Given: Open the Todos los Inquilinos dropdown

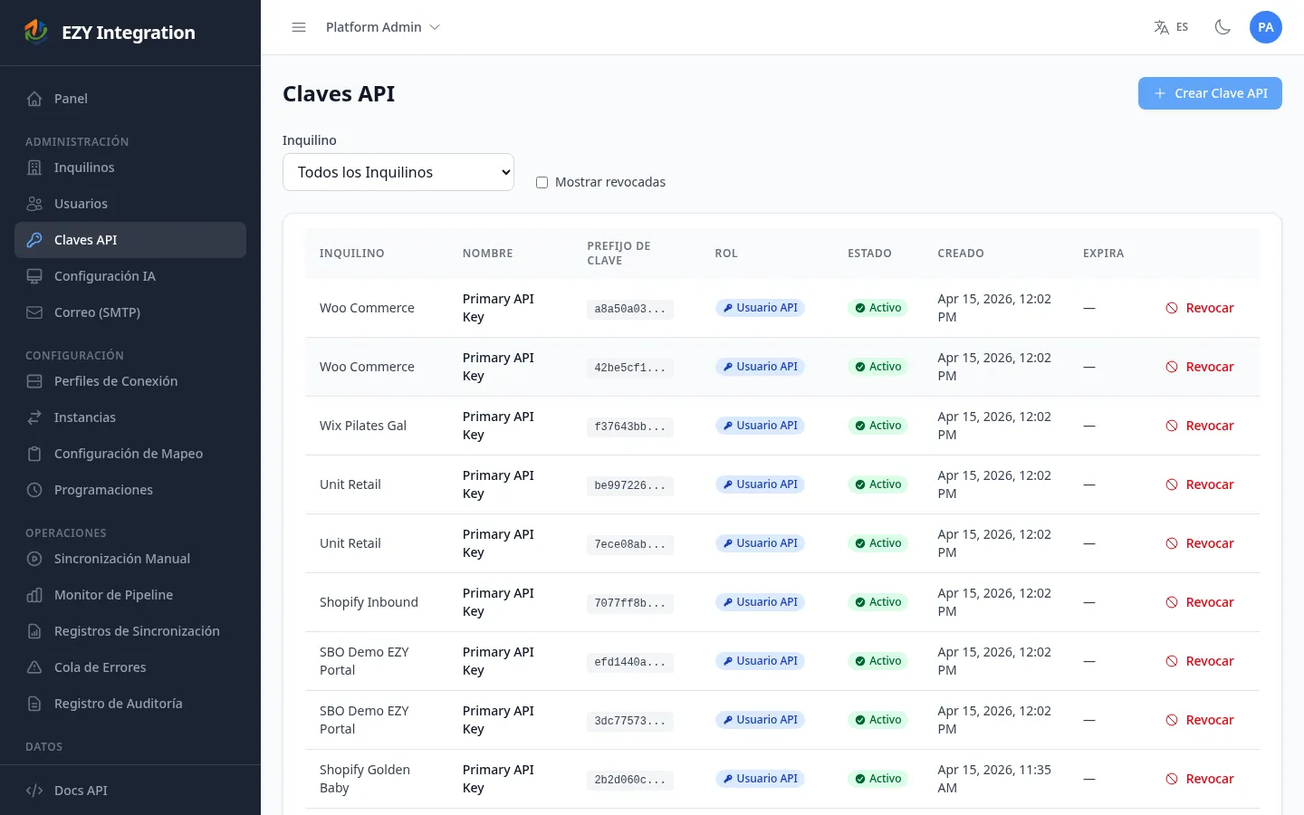Looking at the screenshot, I should (x=398, y=172).
